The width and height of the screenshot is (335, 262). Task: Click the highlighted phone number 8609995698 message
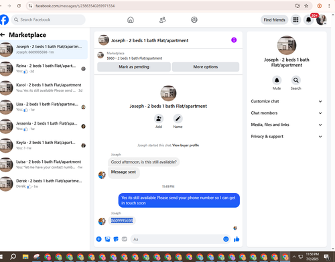point(122,220)
